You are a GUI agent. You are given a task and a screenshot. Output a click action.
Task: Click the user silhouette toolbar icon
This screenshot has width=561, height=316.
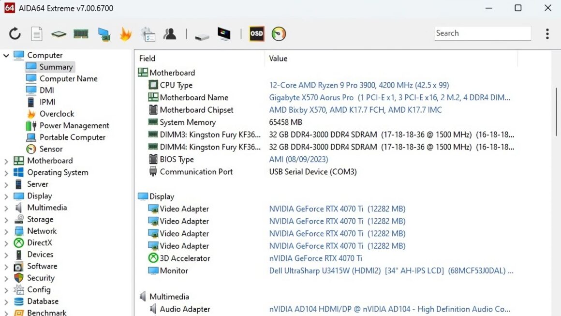tap(170, 34)
